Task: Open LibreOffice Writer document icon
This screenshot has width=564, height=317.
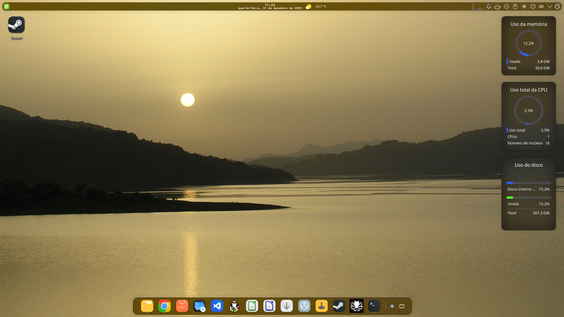Action: (269, 306)
